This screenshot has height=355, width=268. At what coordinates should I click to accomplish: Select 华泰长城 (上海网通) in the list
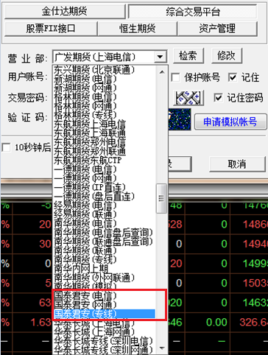105,331
